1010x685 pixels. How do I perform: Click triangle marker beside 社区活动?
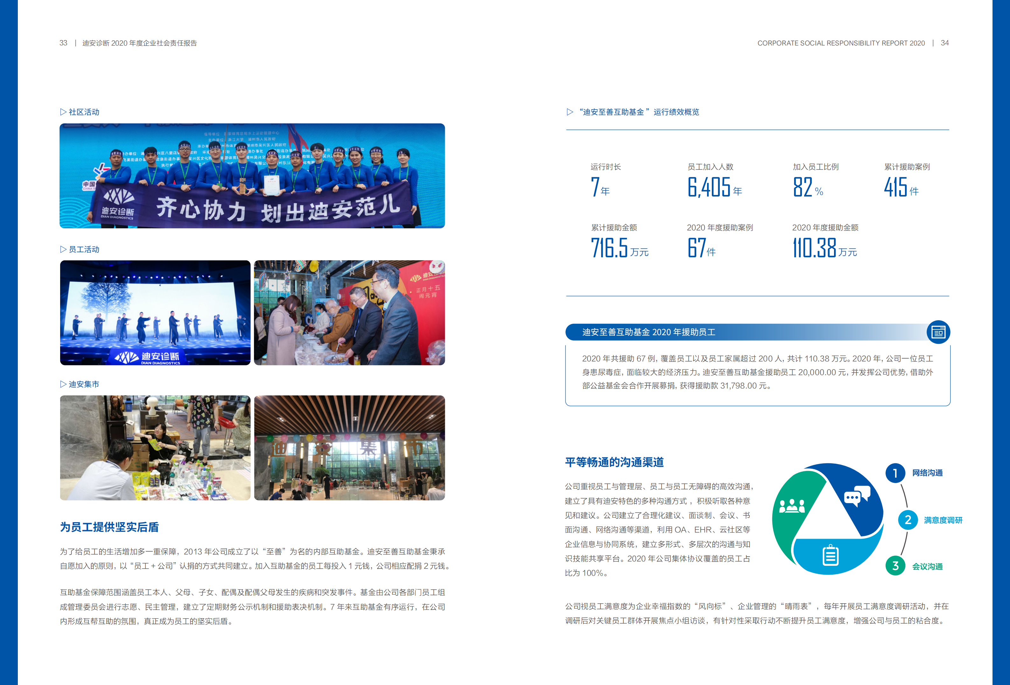point(63,112)
